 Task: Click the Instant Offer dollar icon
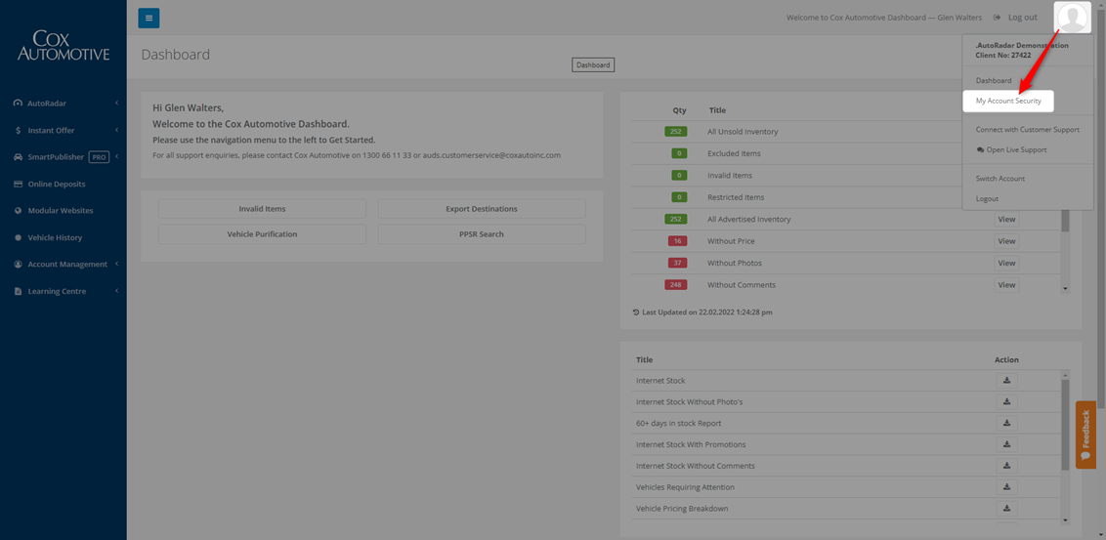pyautogui.click(x=18, y=131)
